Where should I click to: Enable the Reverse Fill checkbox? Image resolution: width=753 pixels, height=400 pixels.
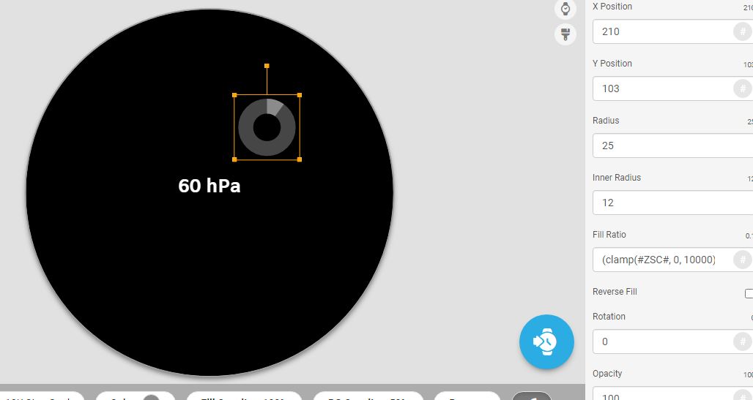749,293
